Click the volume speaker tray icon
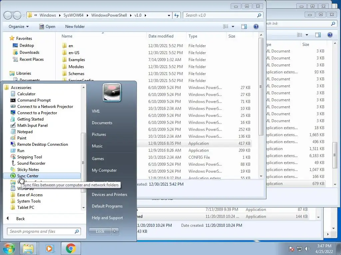The image size is (341, 255). coord(307,249)
